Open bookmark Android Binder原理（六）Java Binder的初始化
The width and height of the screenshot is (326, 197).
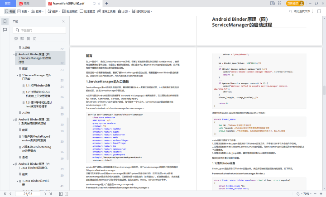coord(34,166)
